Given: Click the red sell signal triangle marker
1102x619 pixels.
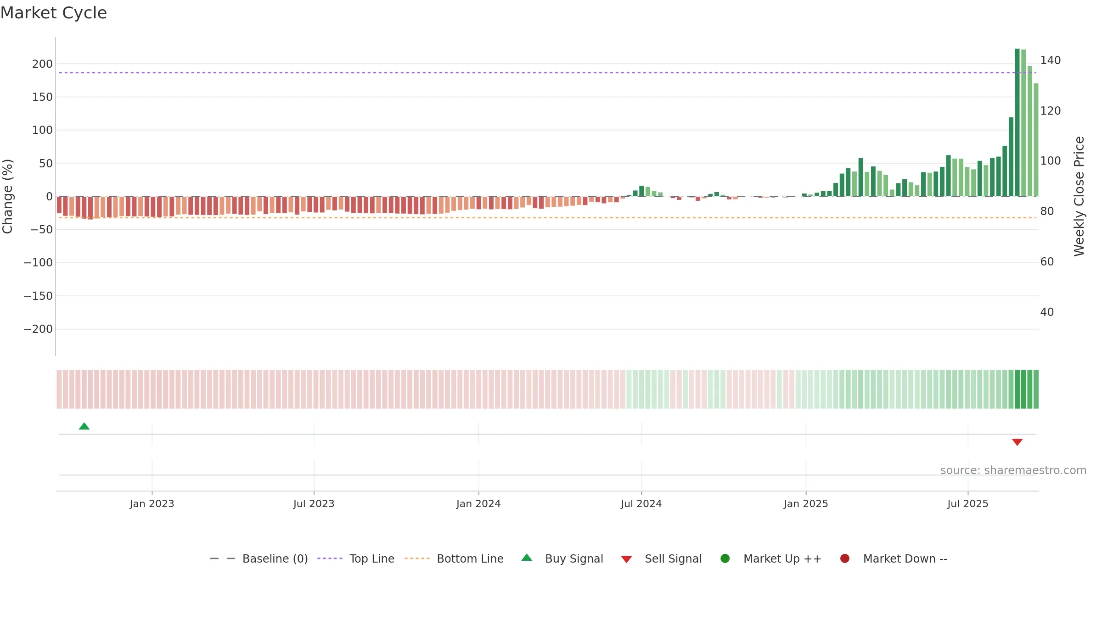Looking at the screenshot, I should coord(1017,442).
